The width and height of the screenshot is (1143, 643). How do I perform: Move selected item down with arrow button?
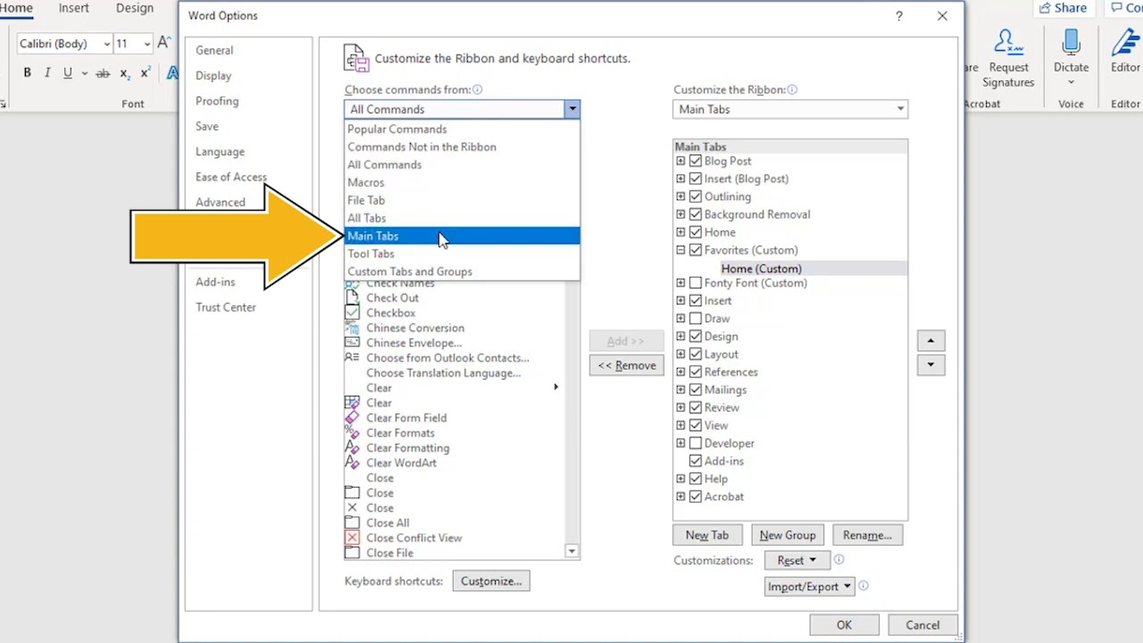click(930, 364)
